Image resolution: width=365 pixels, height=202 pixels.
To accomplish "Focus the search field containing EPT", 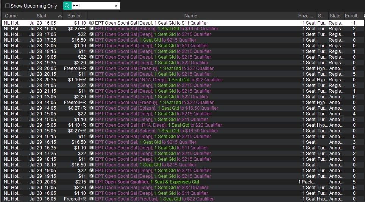I will 93,6.
